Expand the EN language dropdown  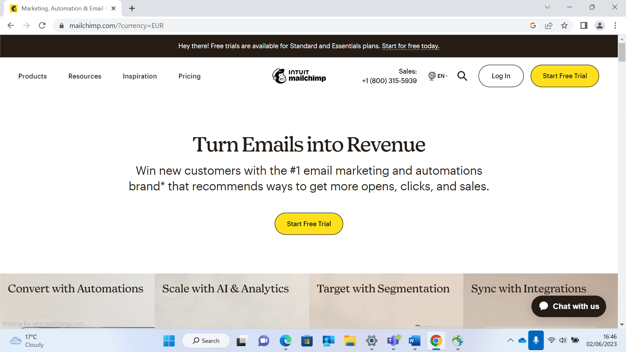coord(442,76)
